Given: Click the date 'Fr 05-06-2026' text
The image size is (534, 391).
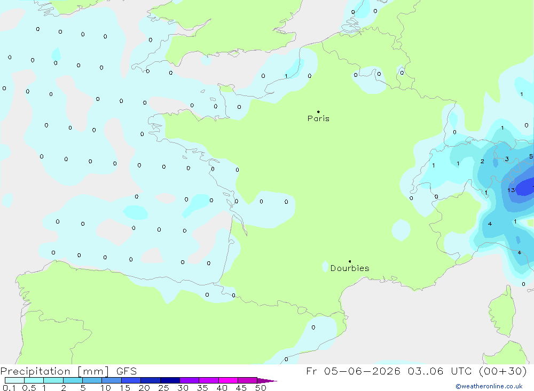Looking at the screenshot, I should [x=353, y=371].
